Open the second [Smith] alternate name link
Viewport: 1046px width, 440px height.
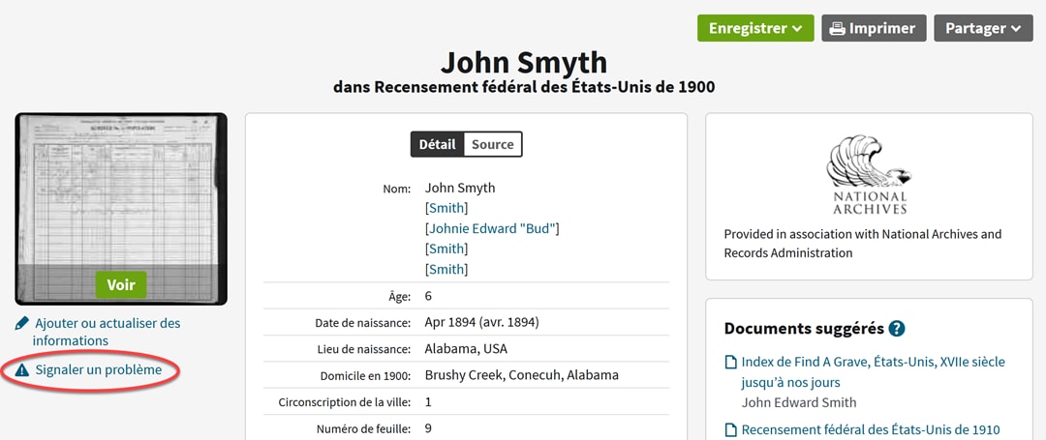tap(446, 249)
